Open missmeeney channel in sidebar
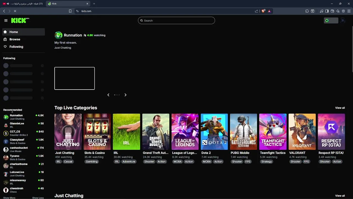 tap(23, 182)
